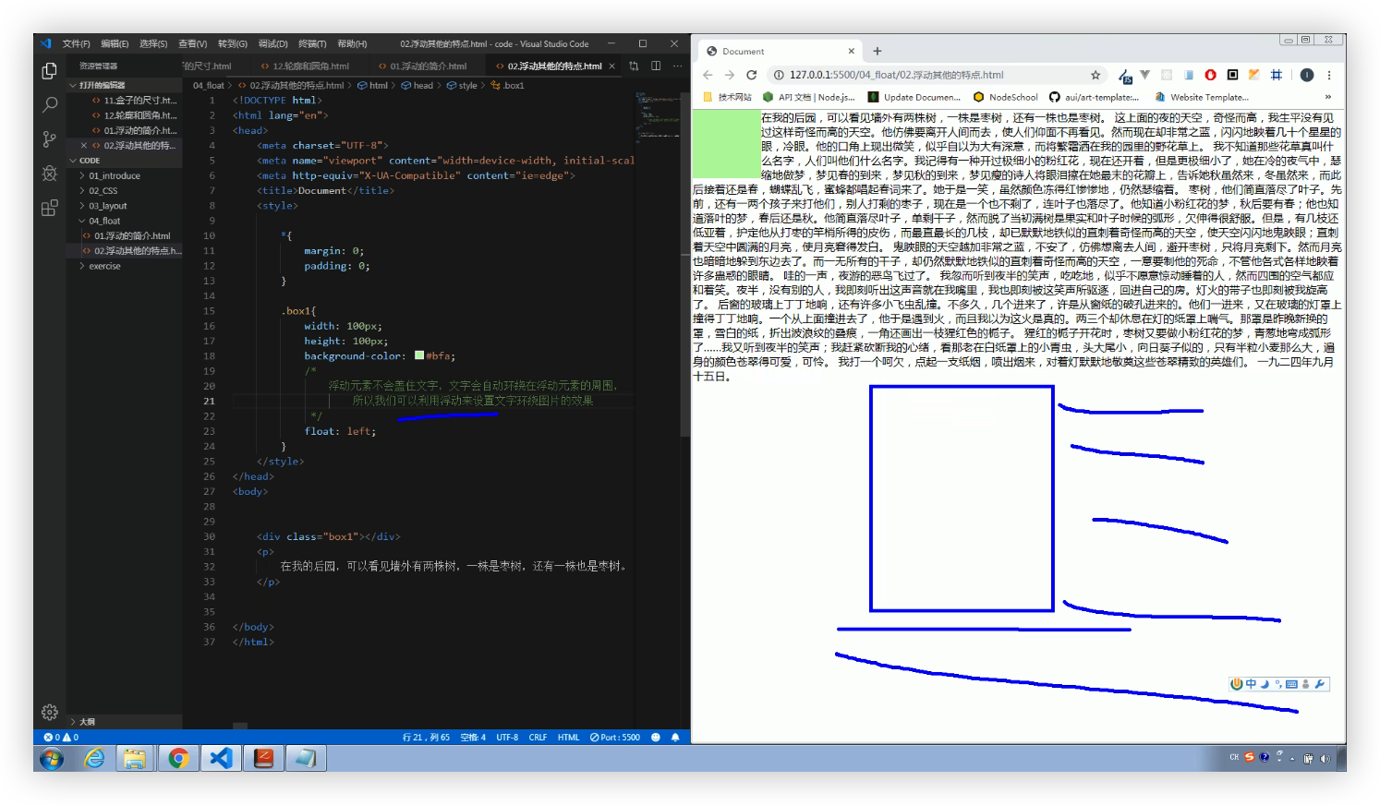Click the JS extension icon in Chrome
The height and width of the screenshot is (805, 1380).
tap(1125, 76)
